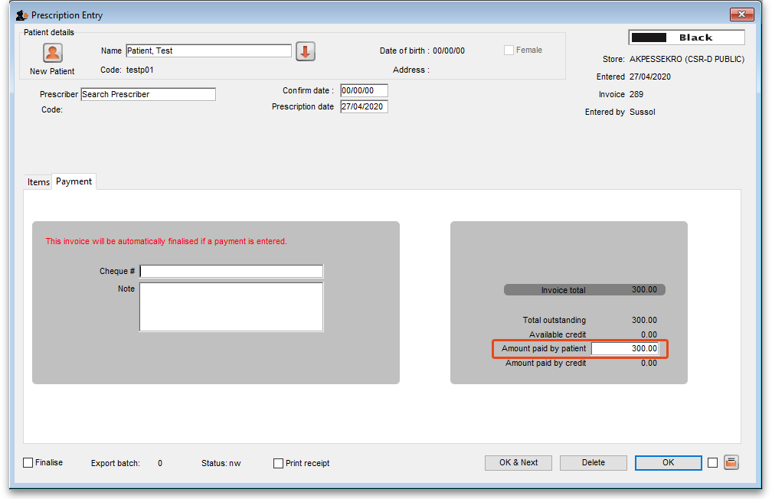Viewport: 772px width, 499px height.
Task: Click the orange print icon near OK
Action: pos(731,462)
